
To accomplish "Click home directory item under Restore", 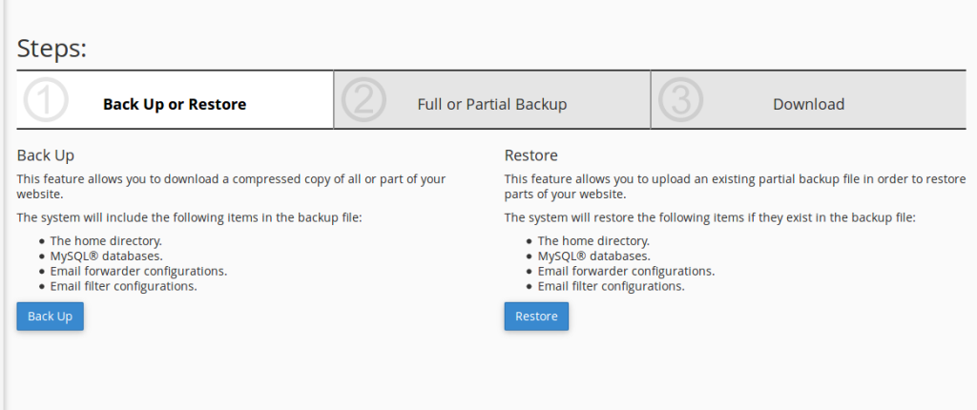I will pos(593,240).
